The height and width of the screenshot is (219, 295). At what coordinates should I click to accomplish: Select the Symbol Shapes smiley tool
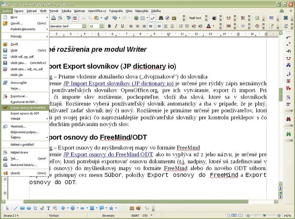tap(73, 208)
